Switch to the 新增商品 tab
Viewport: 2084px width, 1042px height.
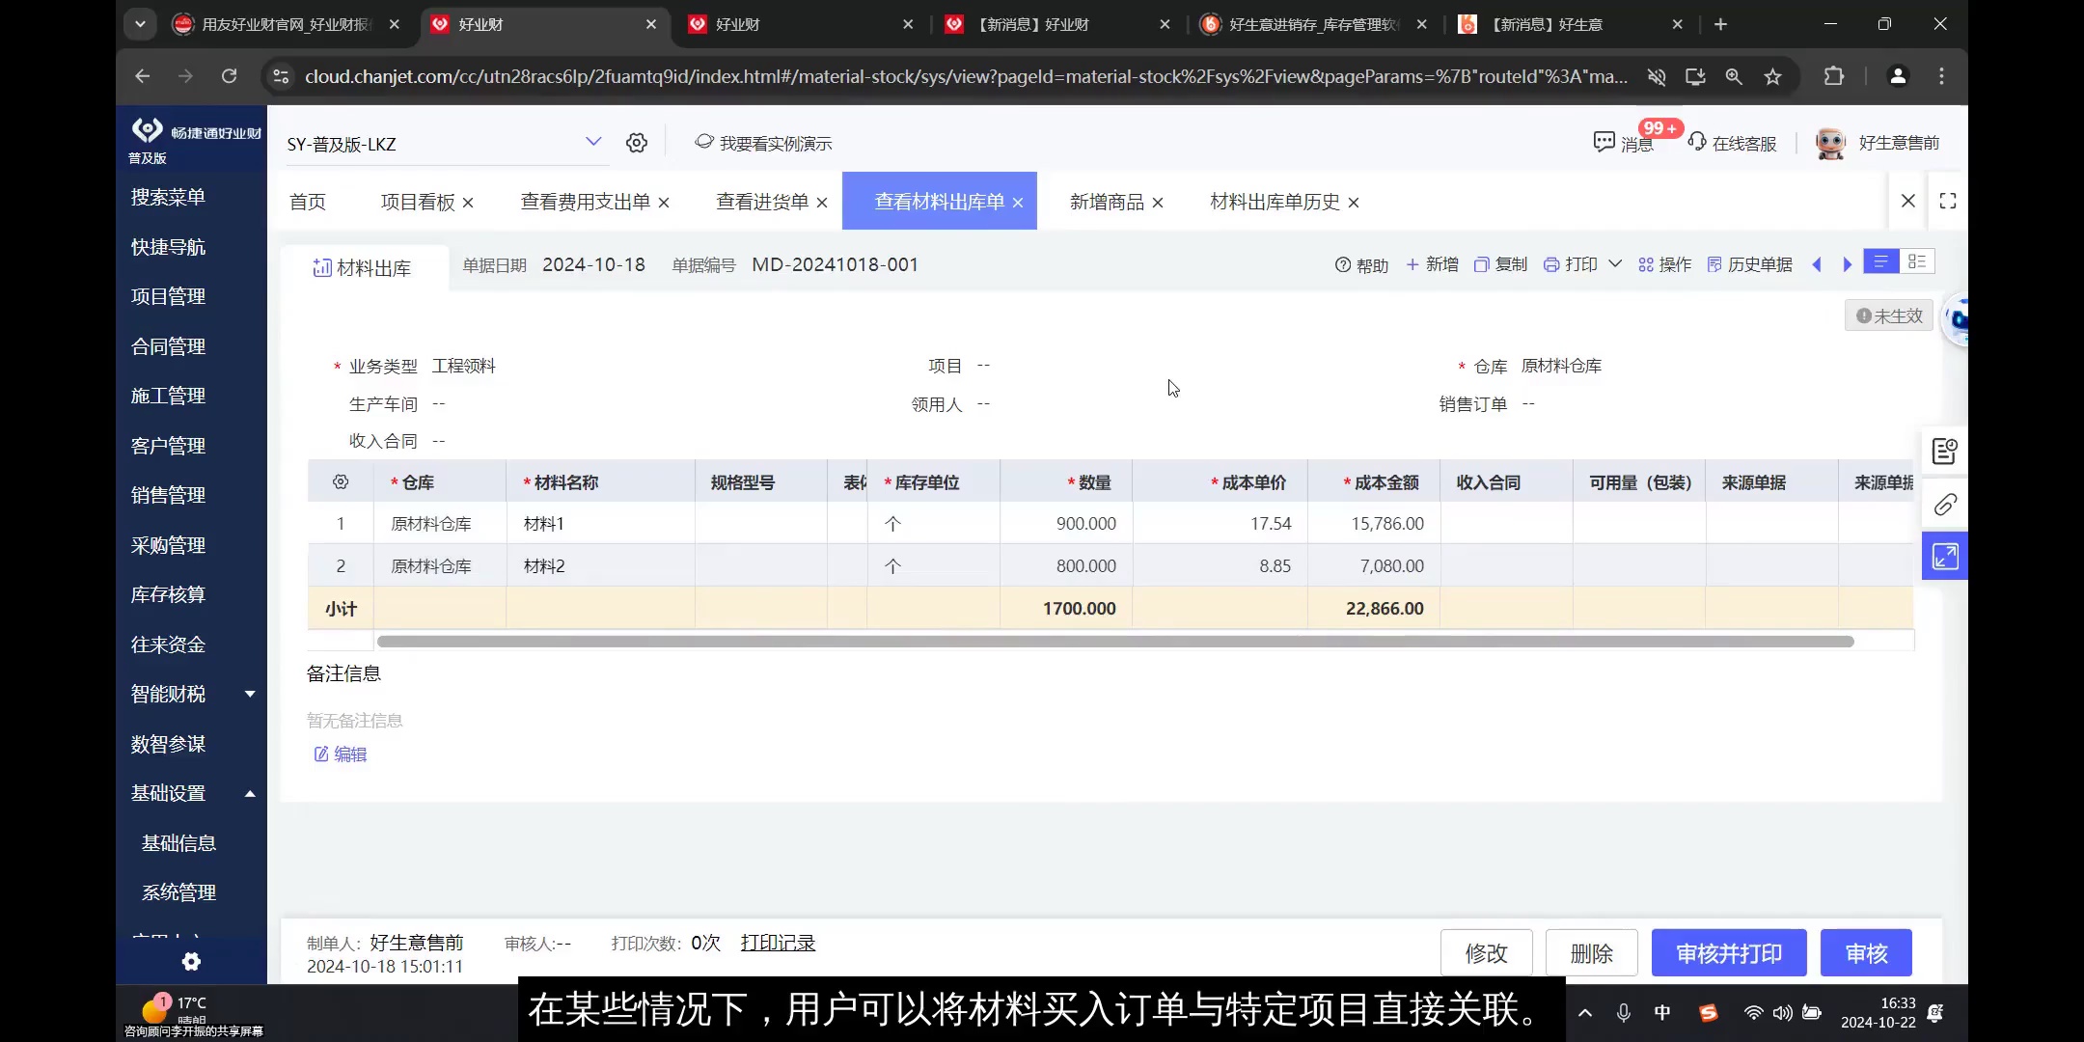[x=1107, y=202]
